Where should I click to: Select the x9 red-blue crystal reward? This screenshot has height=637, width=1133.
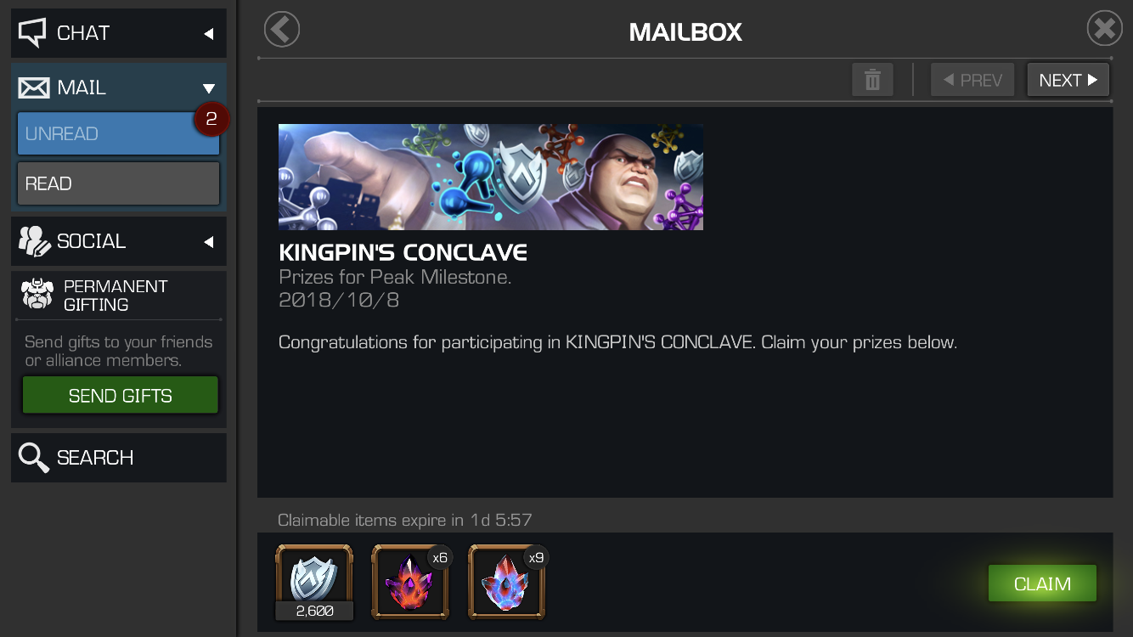click(x=508, y=582)
